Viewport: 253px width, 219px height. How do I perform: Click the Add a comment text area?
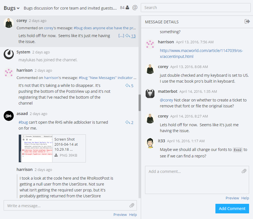pyautogui.click(x=197, y=180)
